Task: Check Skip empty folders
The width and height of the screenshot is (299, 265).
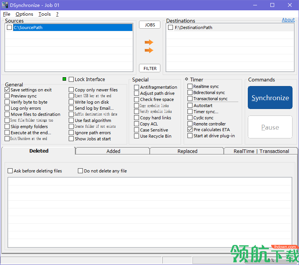Action: coord(7,127)
